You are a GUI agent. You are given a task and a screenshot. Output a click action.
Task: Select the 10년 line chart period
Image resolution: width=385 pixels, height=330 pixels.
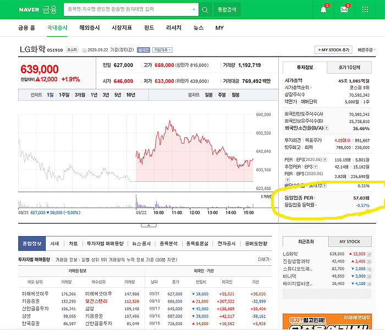click(131, 95)
